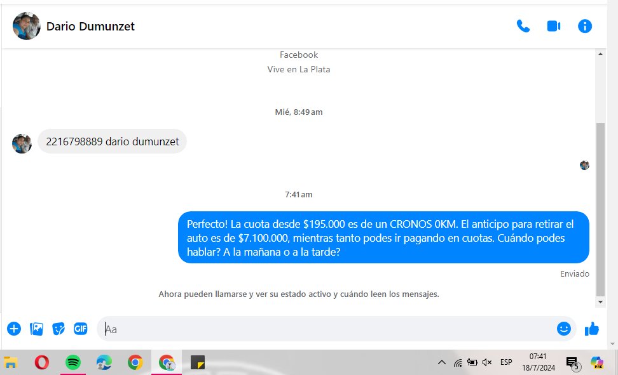The image size is (618, 375).
Task: Open the battery status tray icon
Action: 472,362
